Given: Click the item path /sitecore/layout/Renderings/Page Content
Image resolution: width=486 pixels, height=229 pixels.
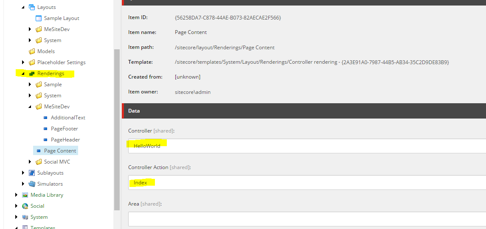Looking at the screenshot, I should 225,48.
